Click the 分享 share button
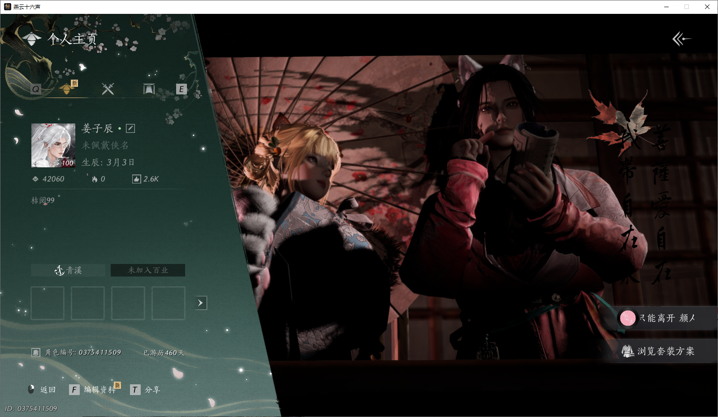 [145, 390]
